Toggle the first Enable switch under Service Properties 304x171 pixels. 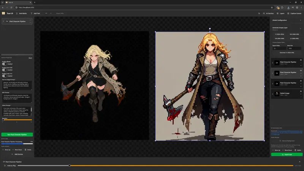[x=4, y=64]
